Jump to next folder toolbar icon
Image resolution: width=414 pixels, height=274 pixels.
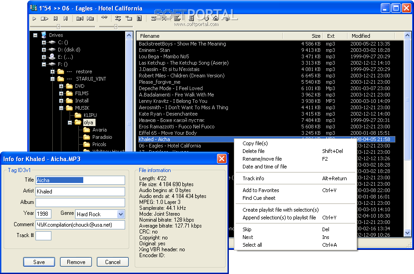[90, 19]
